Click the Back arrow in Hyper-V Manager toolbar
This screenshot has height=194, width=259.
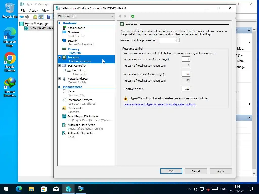click(21, 17)
